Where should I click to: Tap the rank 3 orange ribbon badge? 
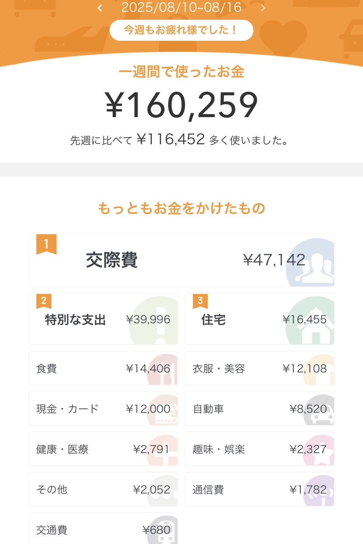[x=200, y=301]
